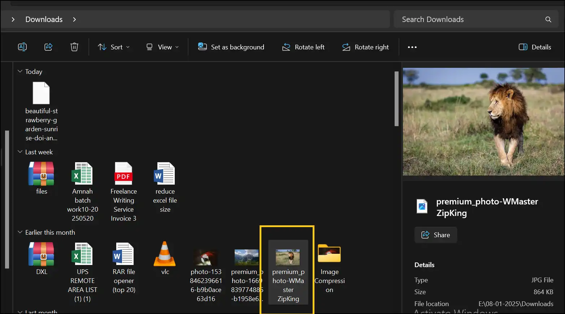The width and height of the screenshot is (565, 314).
Task: Select UPS REMOTE AREA LIST spreadsheet
Action: (83, 272)
